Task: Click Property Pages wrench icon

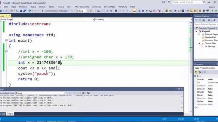Action: tap(205, 72)
